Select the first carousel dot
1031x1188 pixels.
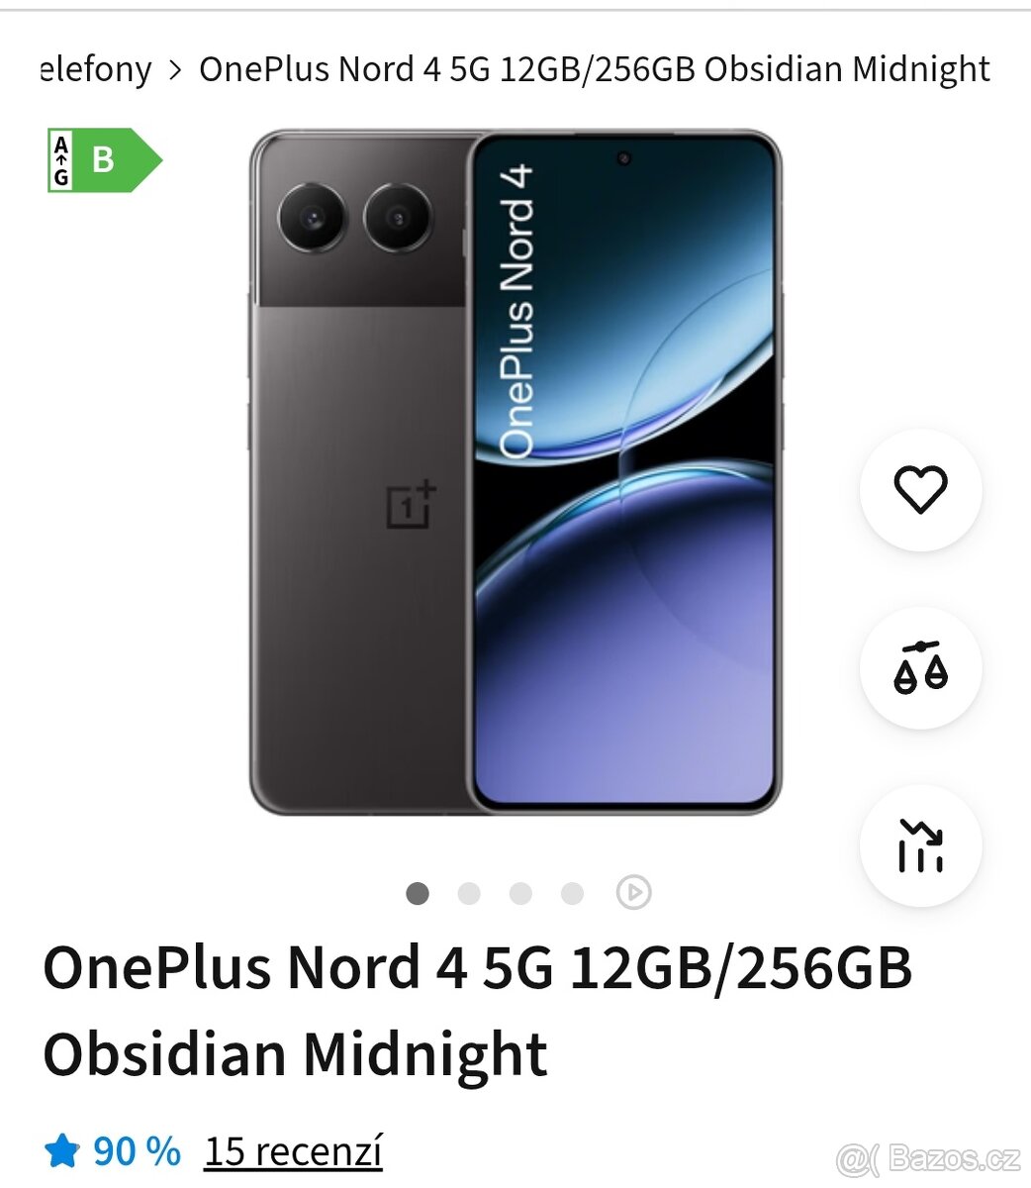(418, 893)
